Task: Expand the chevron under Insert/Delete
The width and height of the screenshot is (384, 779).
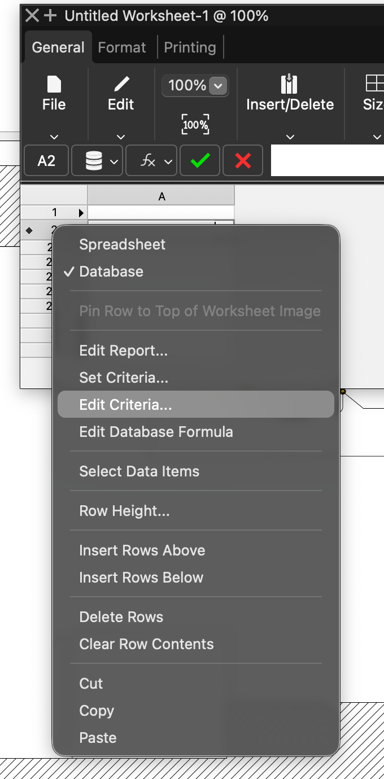Action: tap(290, 137)
